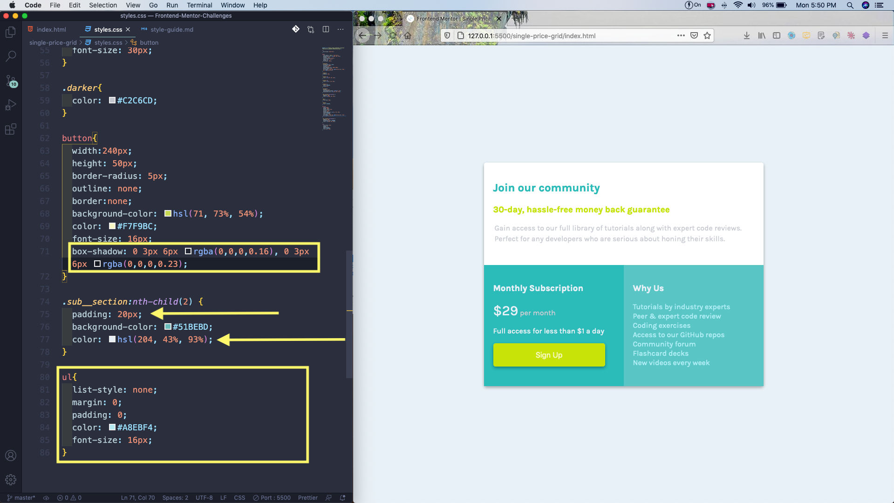
Task: Open the Firefox hamburger menu
Action: tap(885, 35)
